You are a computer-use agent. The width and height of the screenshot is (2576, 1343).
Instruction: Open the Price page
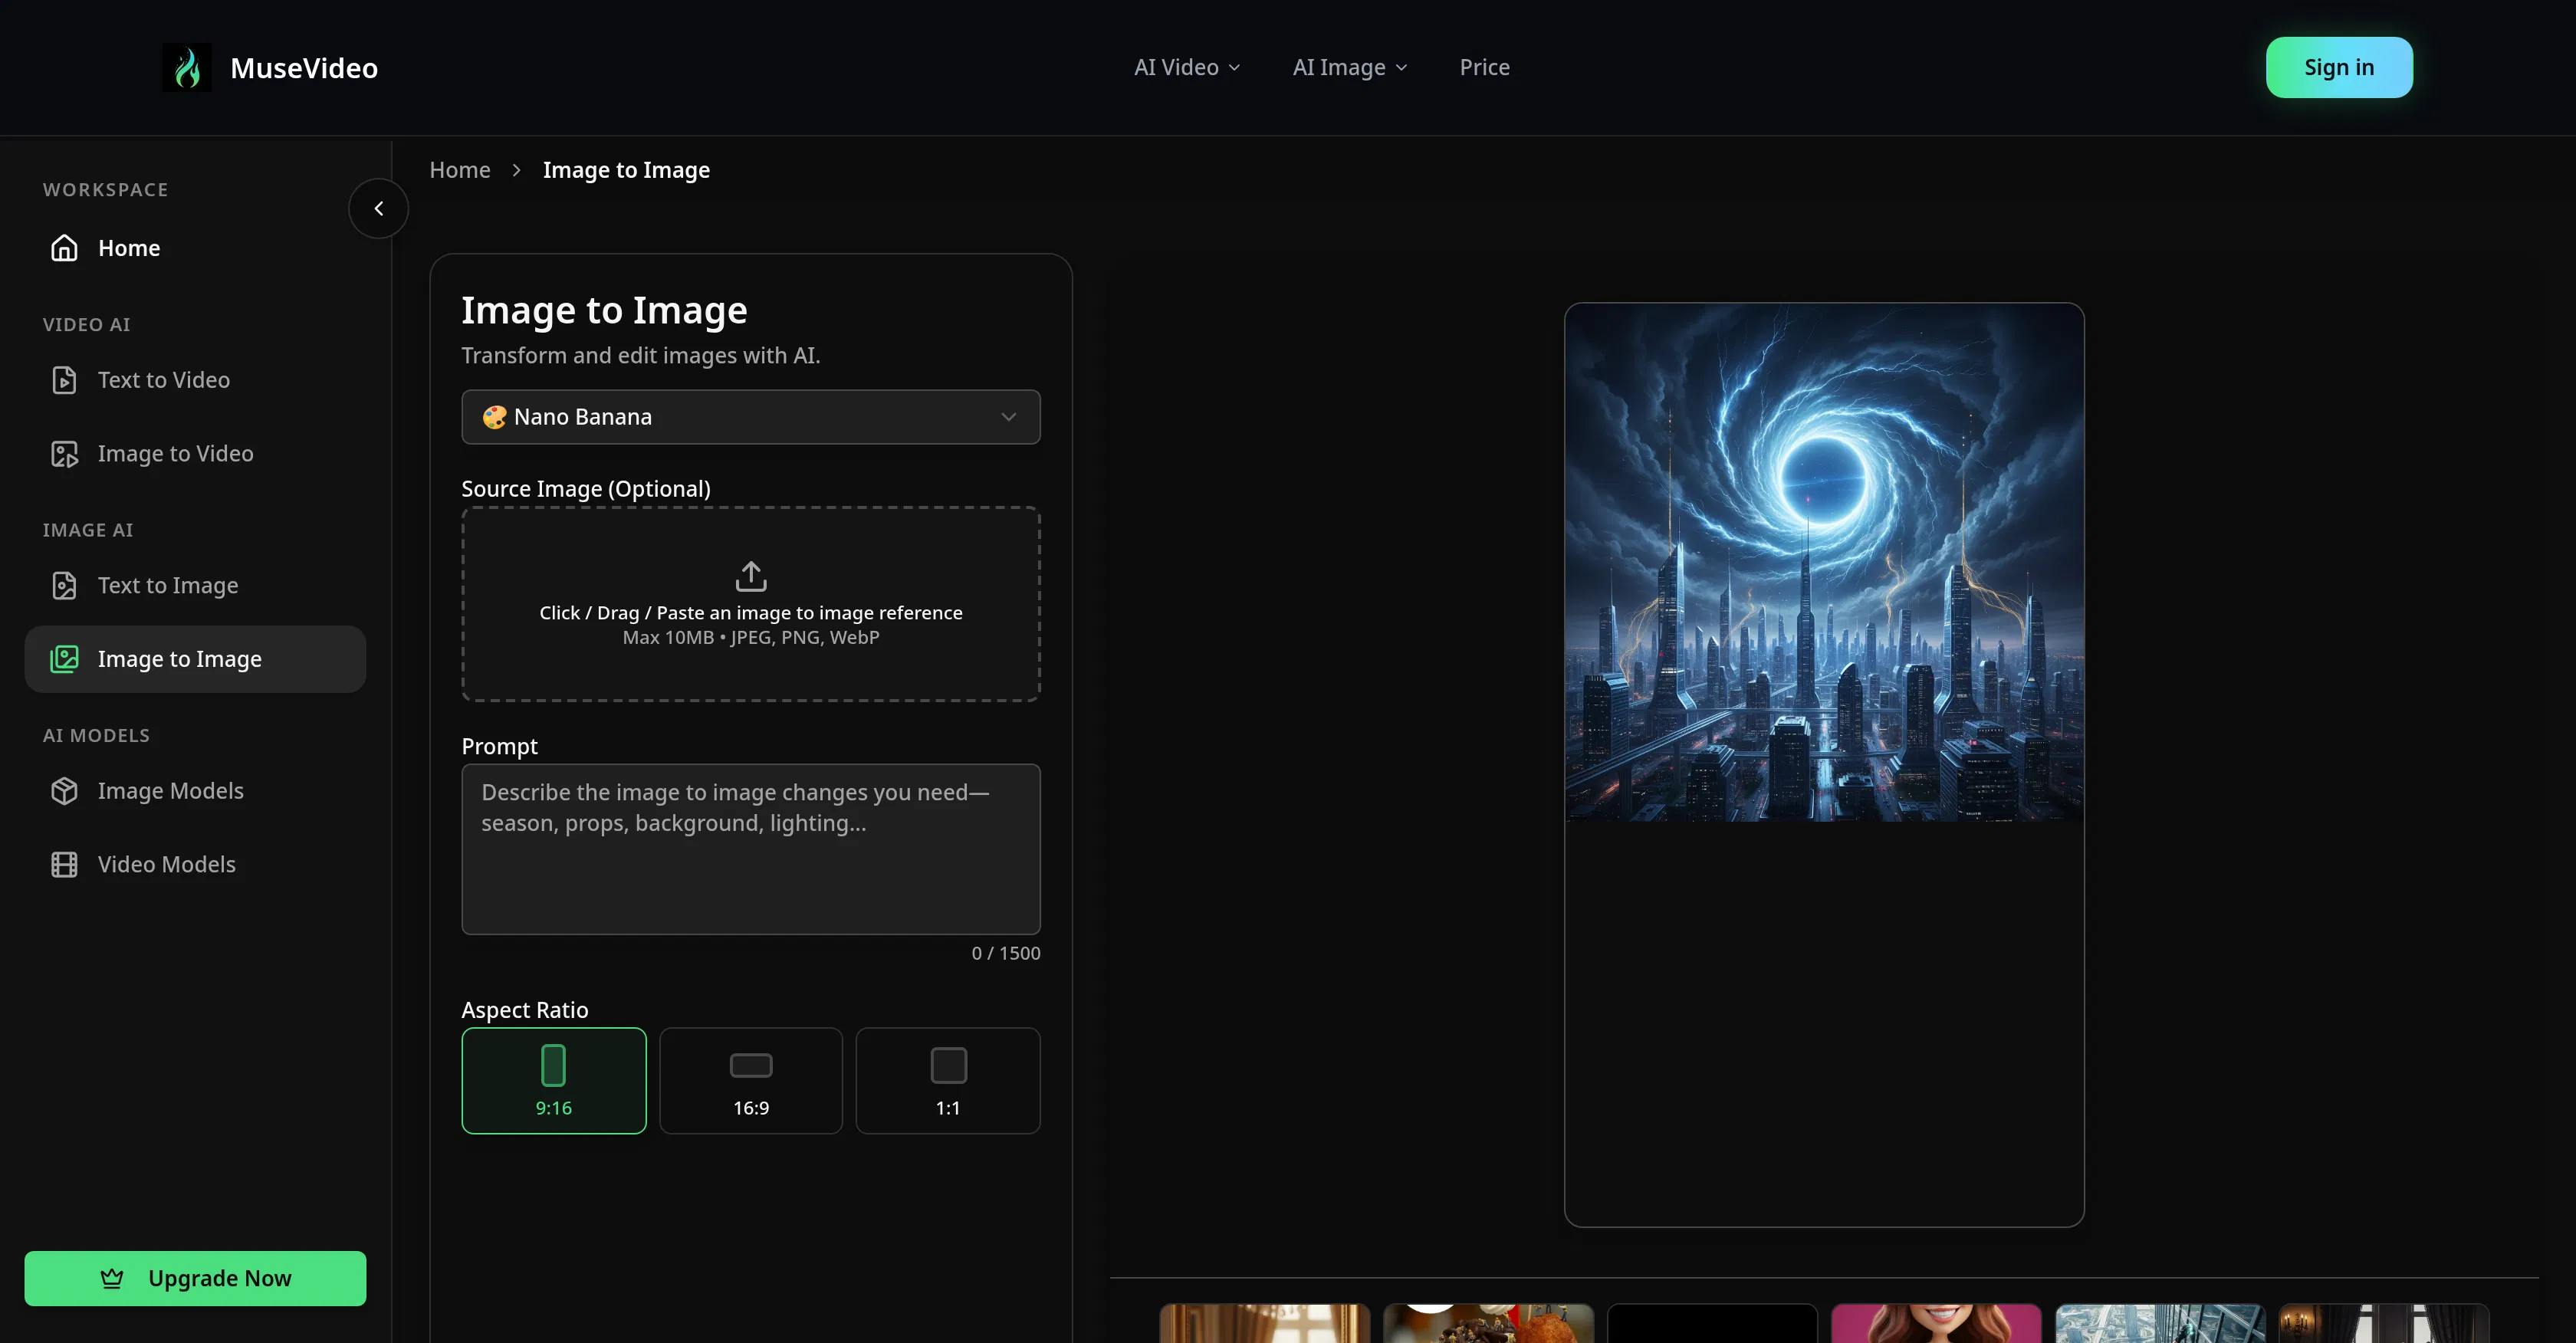[x=1484, y=67]
